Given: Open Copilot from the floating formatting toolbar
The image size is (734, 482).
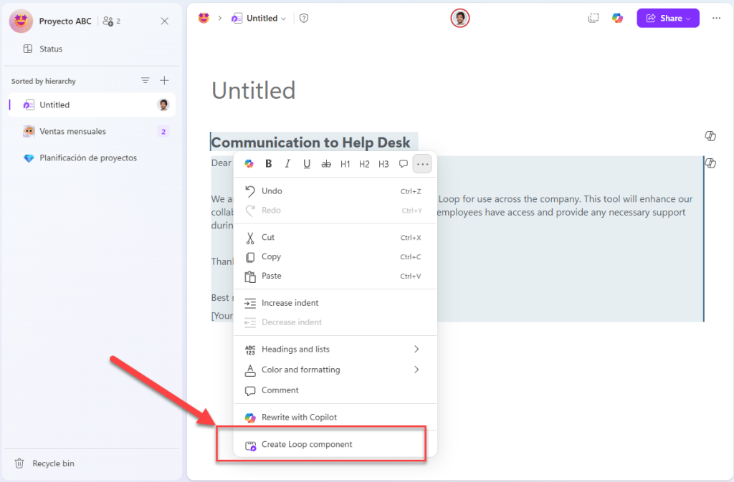Looking at the screenshot, I should (x=249, y=164).
